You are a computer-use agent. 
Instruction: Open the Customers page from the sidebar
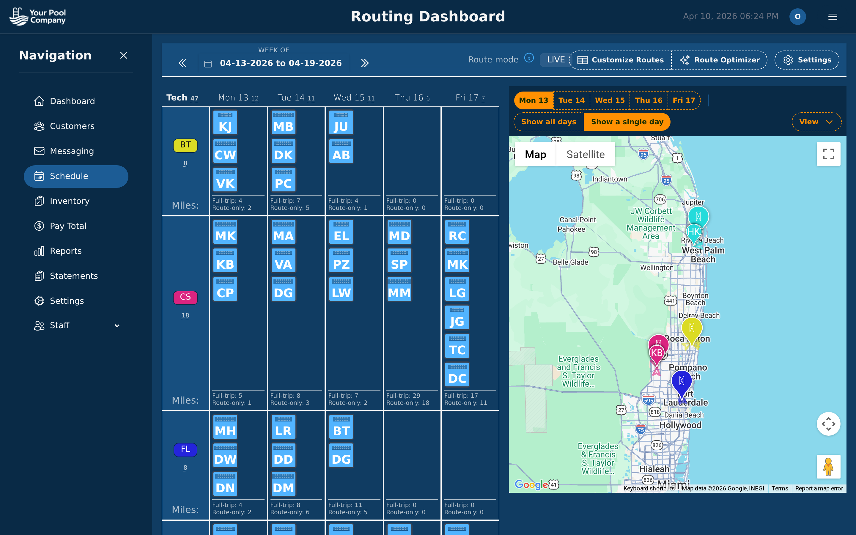[x=72, y=126]
